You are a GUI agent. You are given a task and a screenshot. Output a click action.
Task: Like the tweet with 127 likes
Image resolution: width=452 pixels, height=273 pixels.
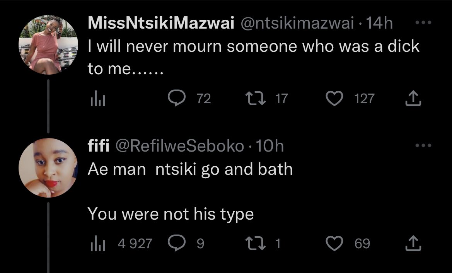(334, 98)
